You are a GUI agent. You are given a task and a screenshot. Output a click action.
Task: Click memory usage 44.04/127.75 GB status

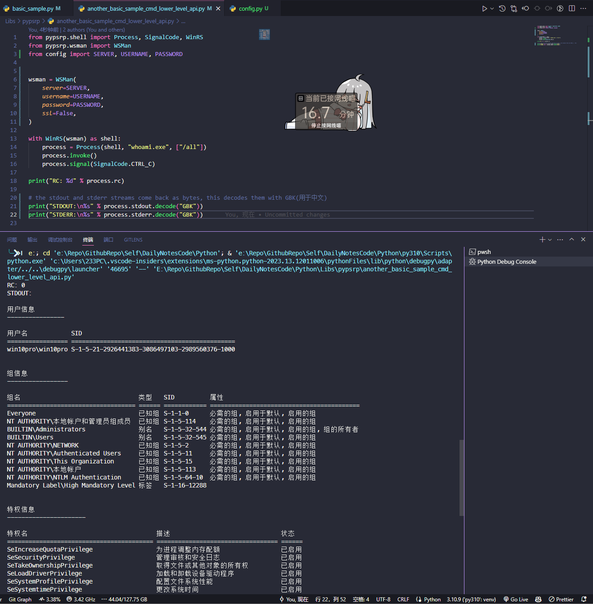click(124, 599)
